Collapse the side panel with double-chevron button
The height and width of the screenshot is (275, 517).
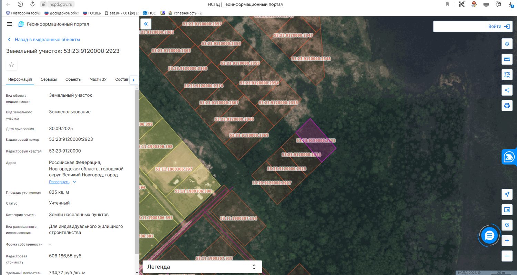(146, 24)
